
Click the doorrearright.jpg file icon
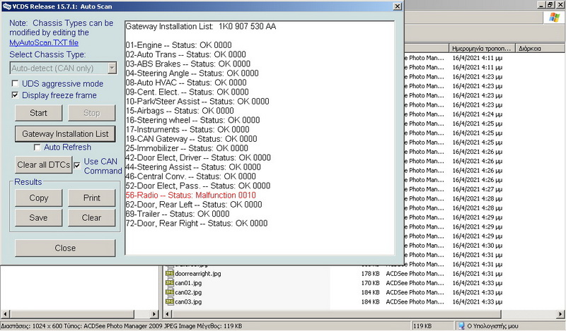tap(169, 273)
